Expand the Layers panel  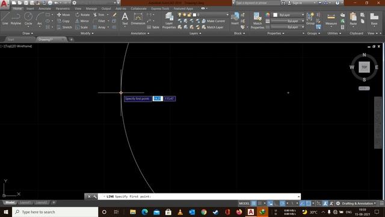[195, 33]
